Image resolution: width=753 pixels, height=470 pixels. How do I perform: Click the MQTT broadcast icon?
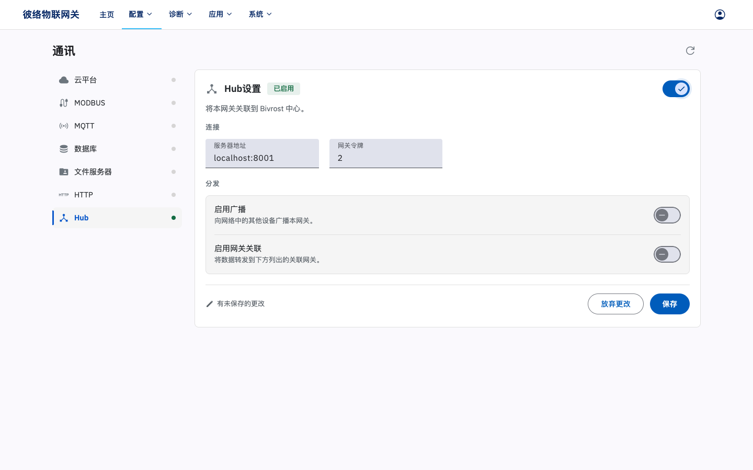(64, 126)
